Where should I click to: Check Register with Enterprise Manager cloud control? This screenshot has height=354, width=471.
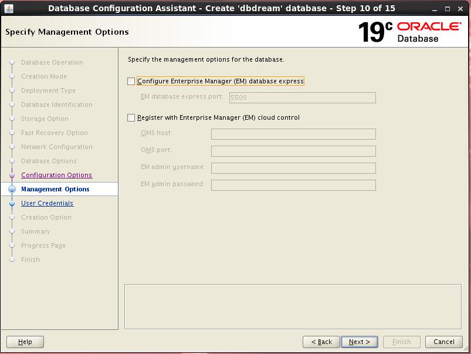point(131,118)
